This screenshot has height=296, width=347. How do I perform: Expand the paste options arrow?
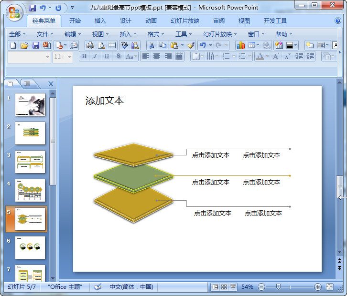click(x=182, y=45)
